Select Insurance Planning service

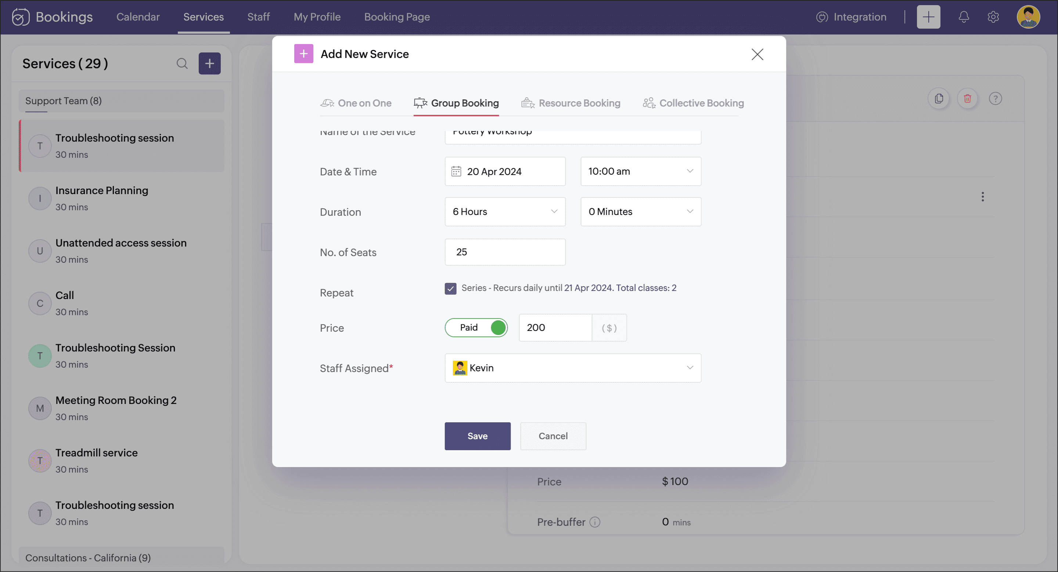pyautogui.click(x=121, y=198)
